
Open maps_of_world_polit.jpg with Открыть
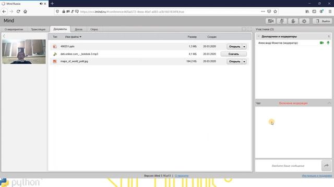(x=234, y=61)
